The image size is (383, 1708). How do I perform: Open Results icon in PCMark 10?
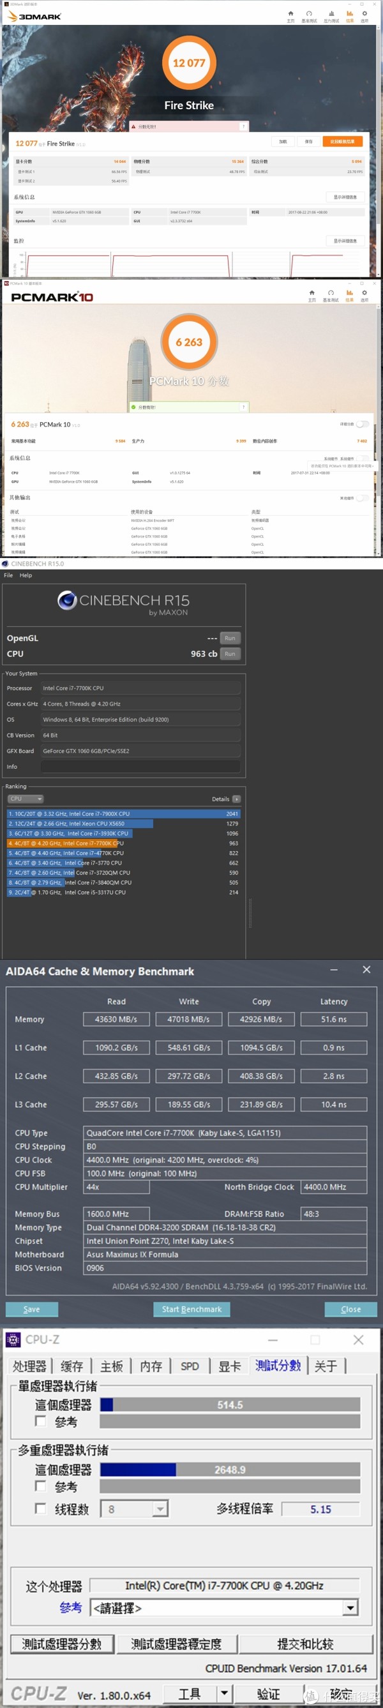pos(350,292)
